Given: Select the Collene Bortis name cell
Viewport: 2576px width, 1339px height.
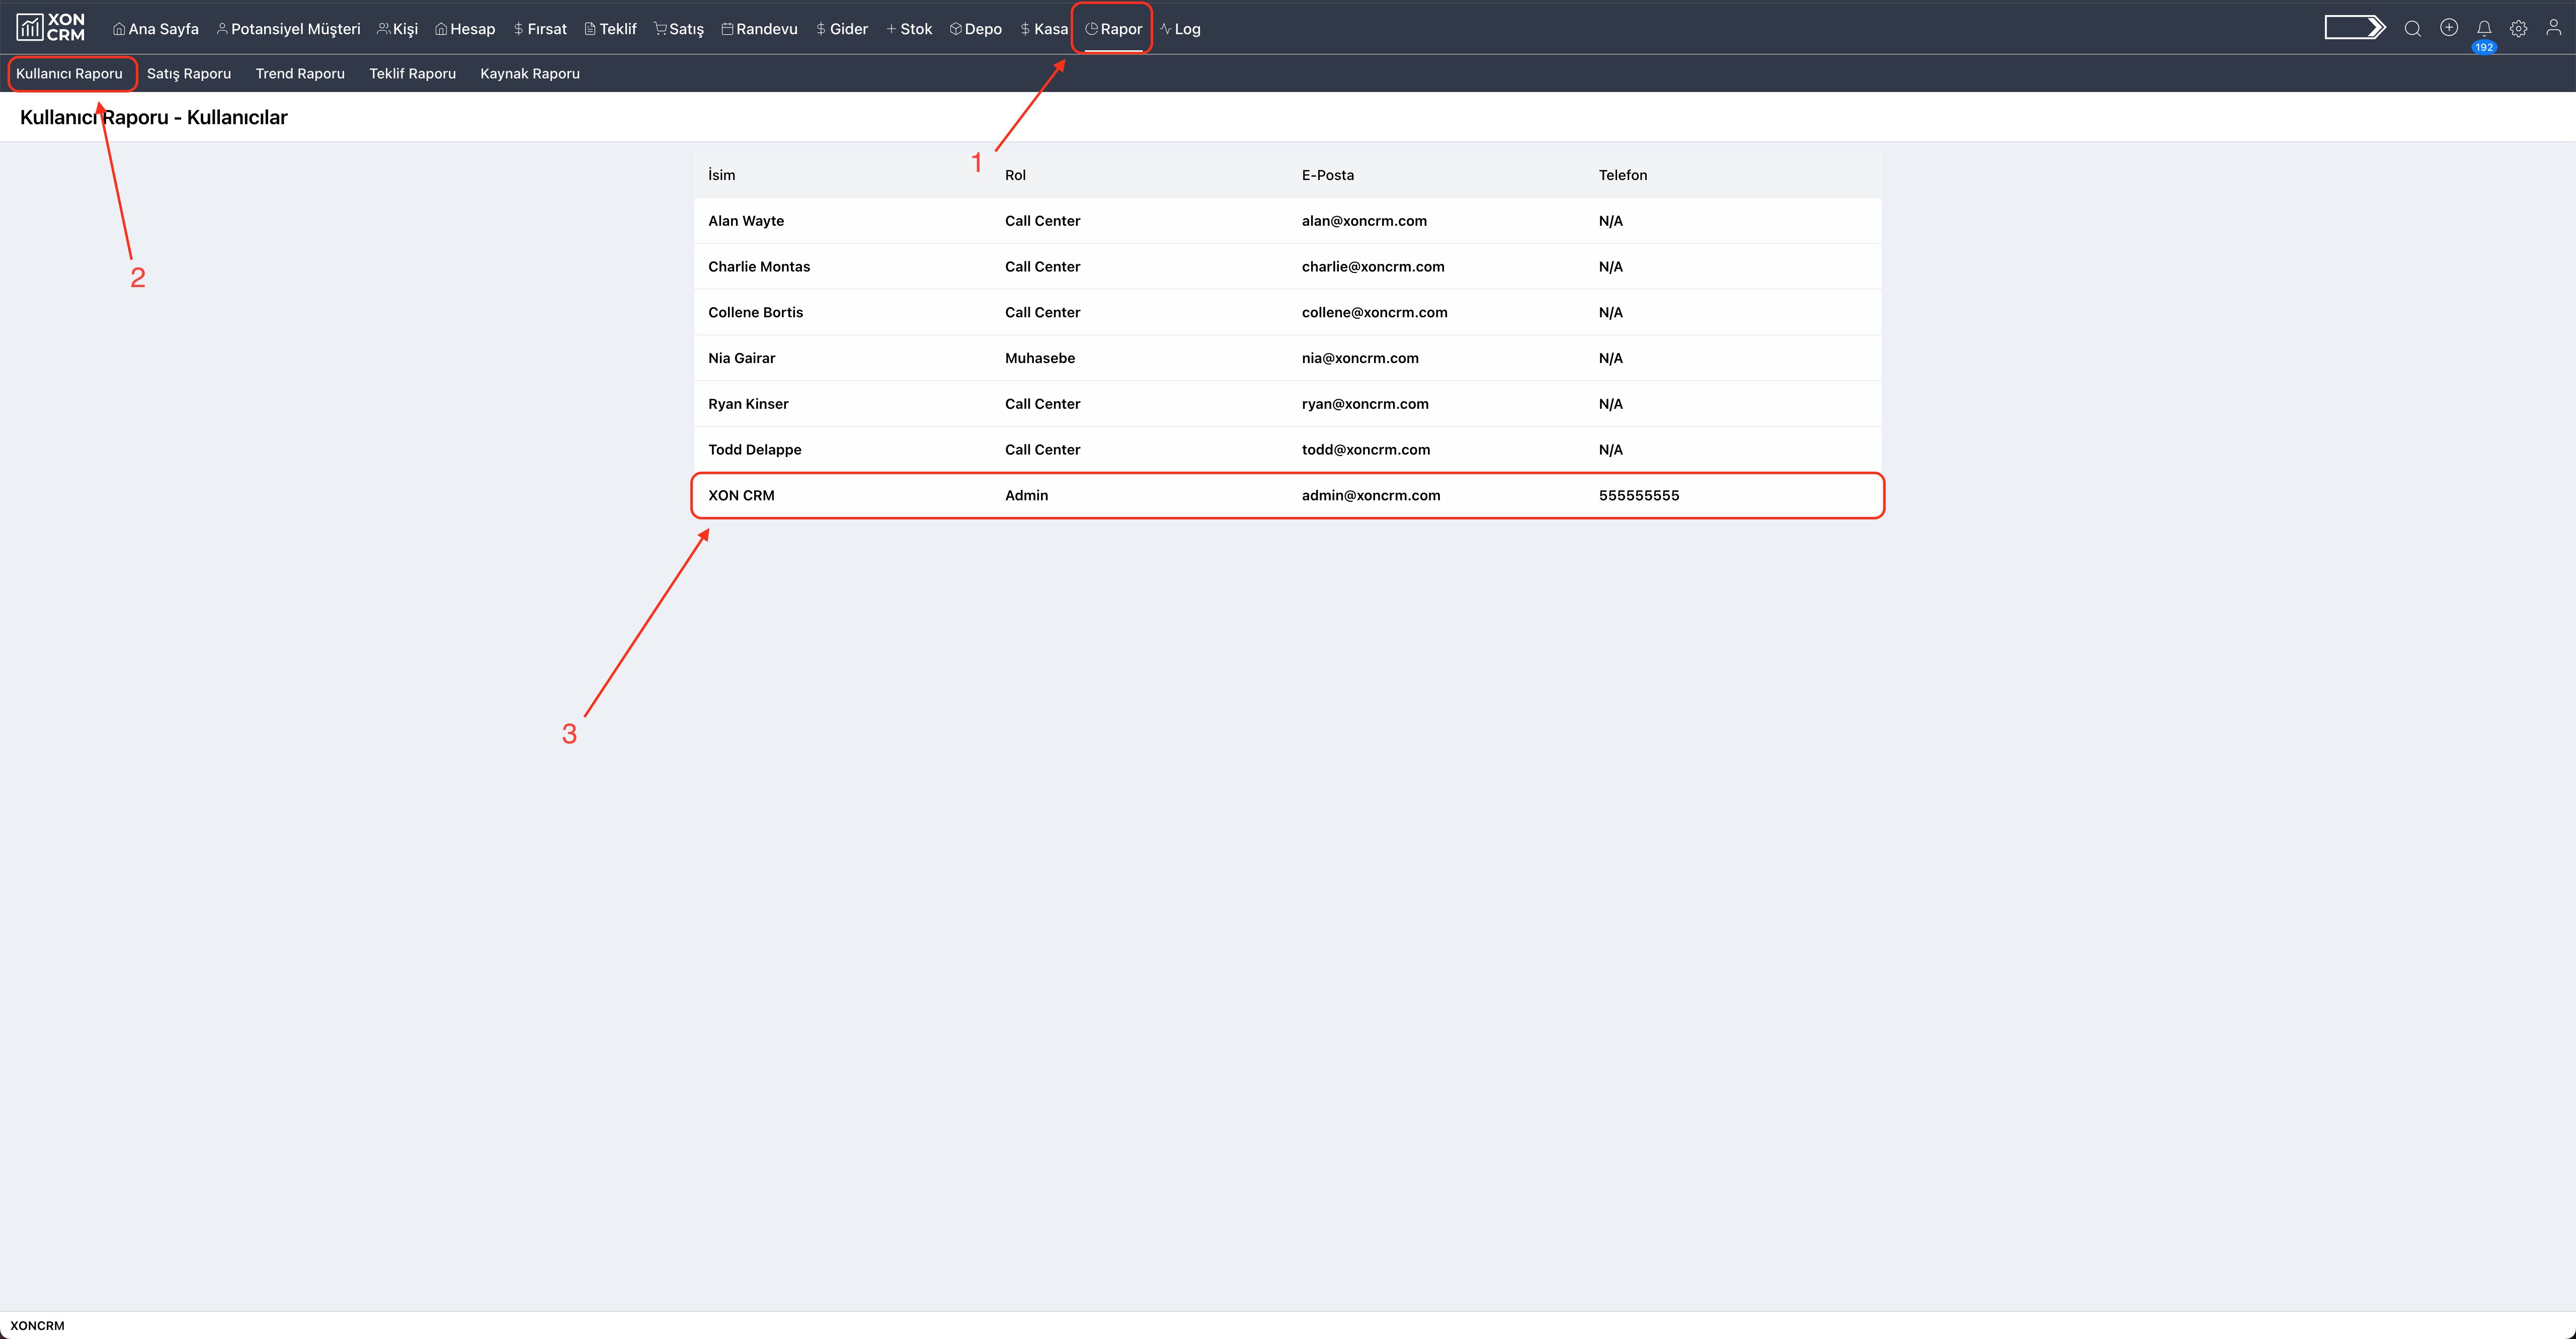Looking at the screenshot, I should tap(755, 313).
